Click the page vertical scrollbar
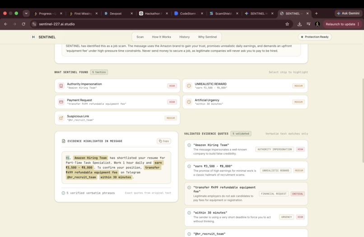The width and height of the screenshot is (364, 237). (363, 120)
